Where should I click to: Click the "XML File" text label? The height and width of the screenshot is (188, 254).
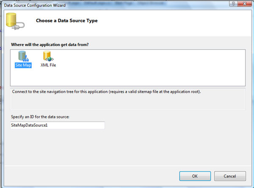[x=48, y=65]
